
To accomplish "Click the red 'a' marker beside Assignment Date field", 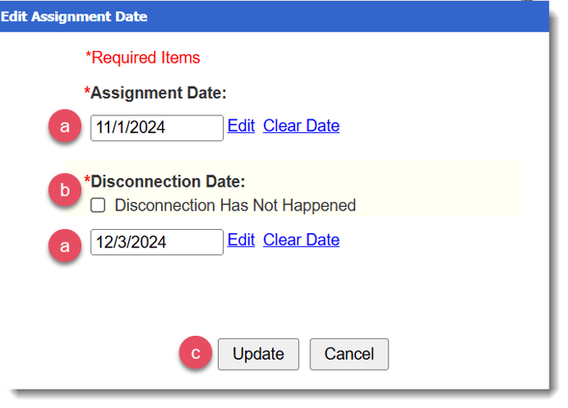I will pyautogui.click(x=65, y=127).
